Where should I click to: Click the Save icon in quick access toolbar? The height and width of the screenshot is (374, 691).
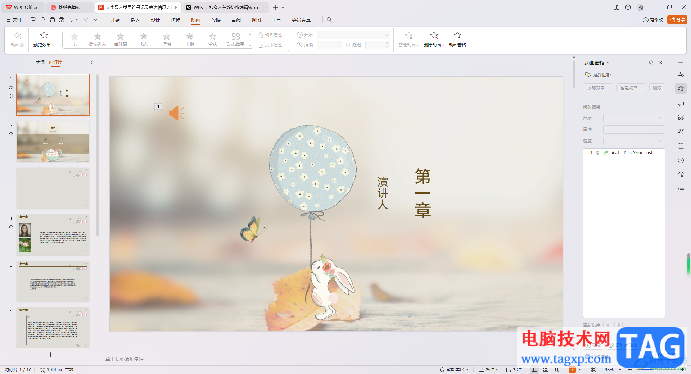[33, 20]
